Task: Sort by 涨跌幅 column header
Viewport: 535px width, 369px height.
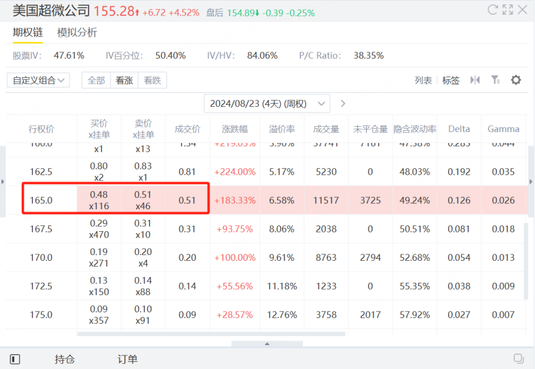Action: point(235,129)
